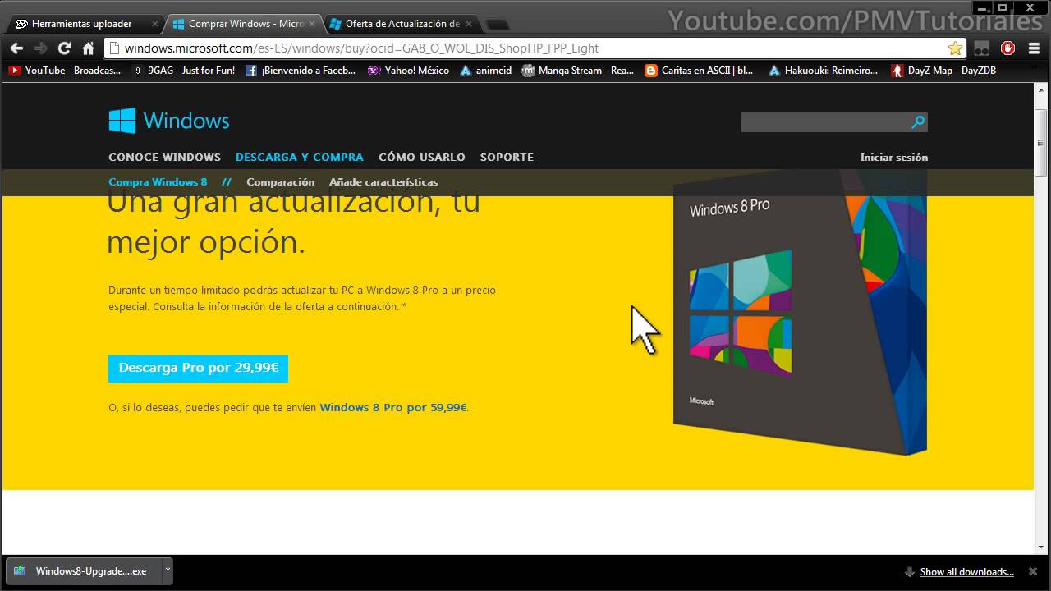
Task: Open the animeid bookmark
Action: [x=486, y=71]
